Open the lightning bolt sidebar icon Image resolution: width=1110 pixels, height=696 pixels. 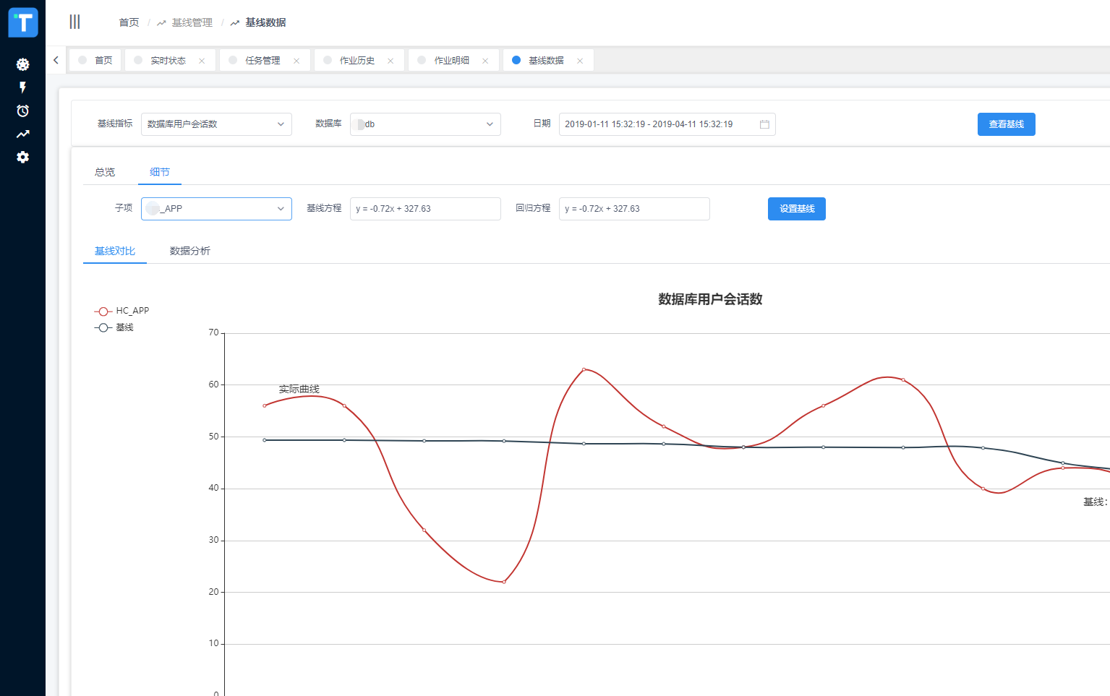click(x=23, y=87)
